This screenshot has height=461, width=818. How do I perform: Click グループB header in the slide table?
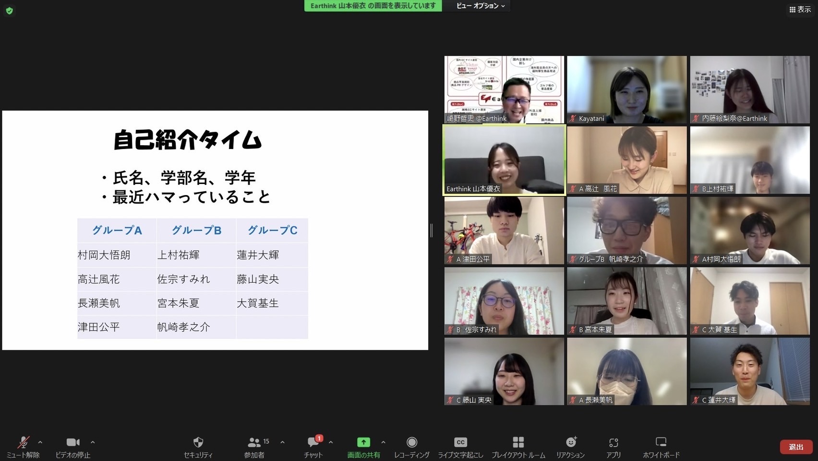[x=196, y=230]
